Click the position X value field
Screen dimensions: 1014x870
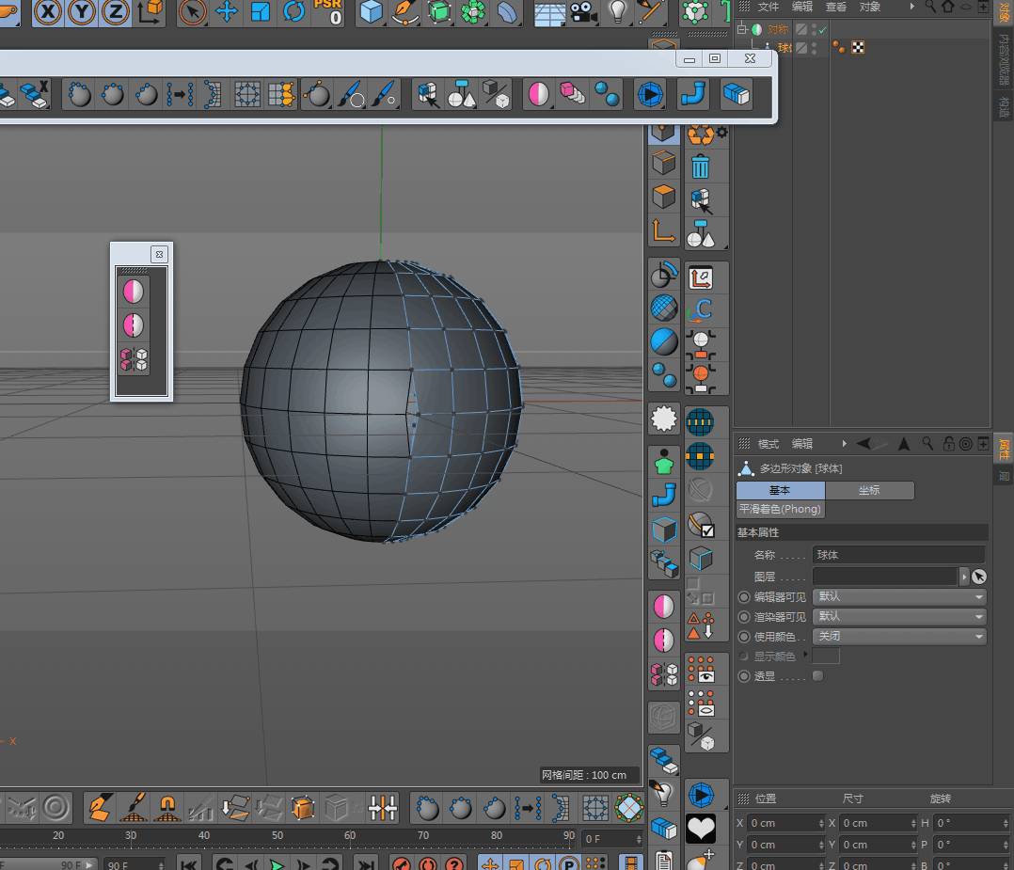(x=785, y=823)
